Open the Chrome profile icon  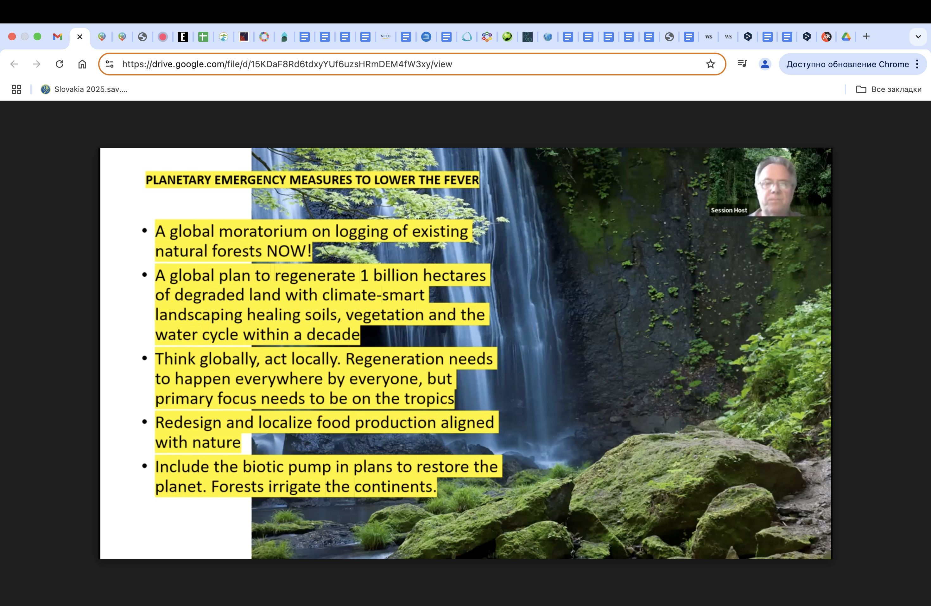click(x=765, y=64)
